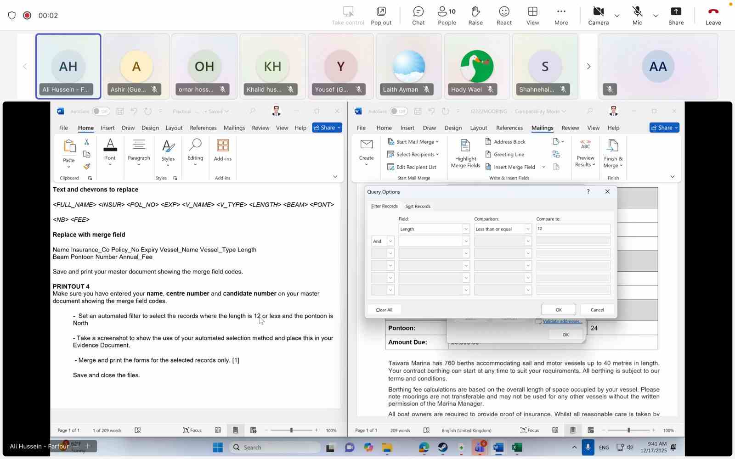Click the Compare to field containing 12
Image resolution: width=735 pixels, height=459 pixels.
click(572, 229)
